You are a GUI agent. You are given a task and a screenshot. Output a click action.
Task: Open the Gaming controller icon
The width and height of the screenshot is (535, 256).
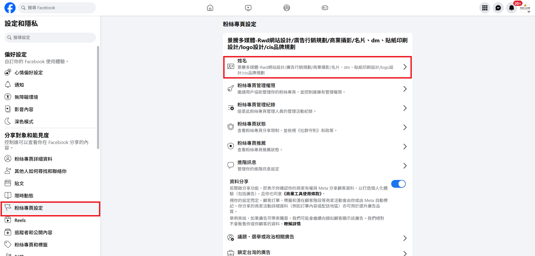(325, 8)
